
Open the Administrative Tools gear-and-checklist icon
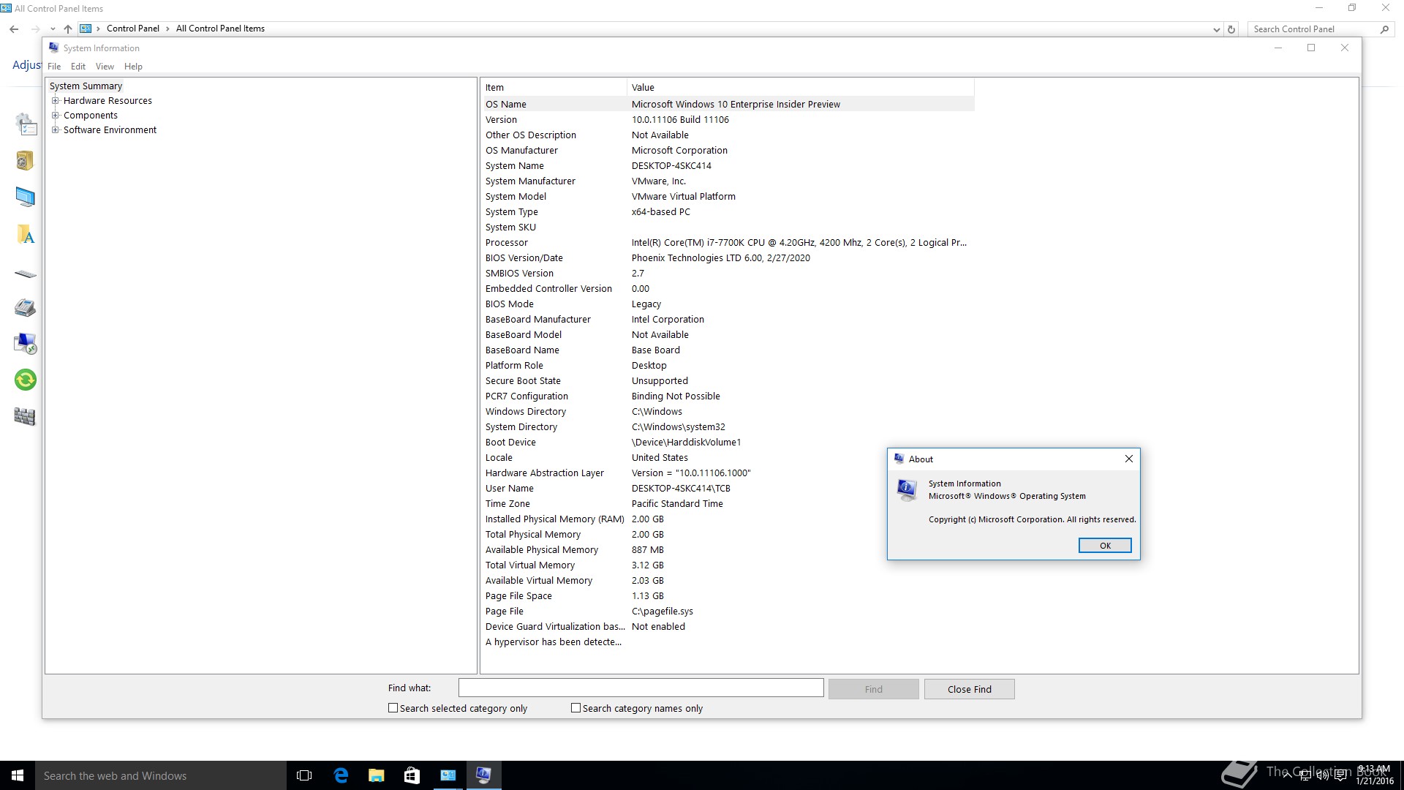point(26,124)
